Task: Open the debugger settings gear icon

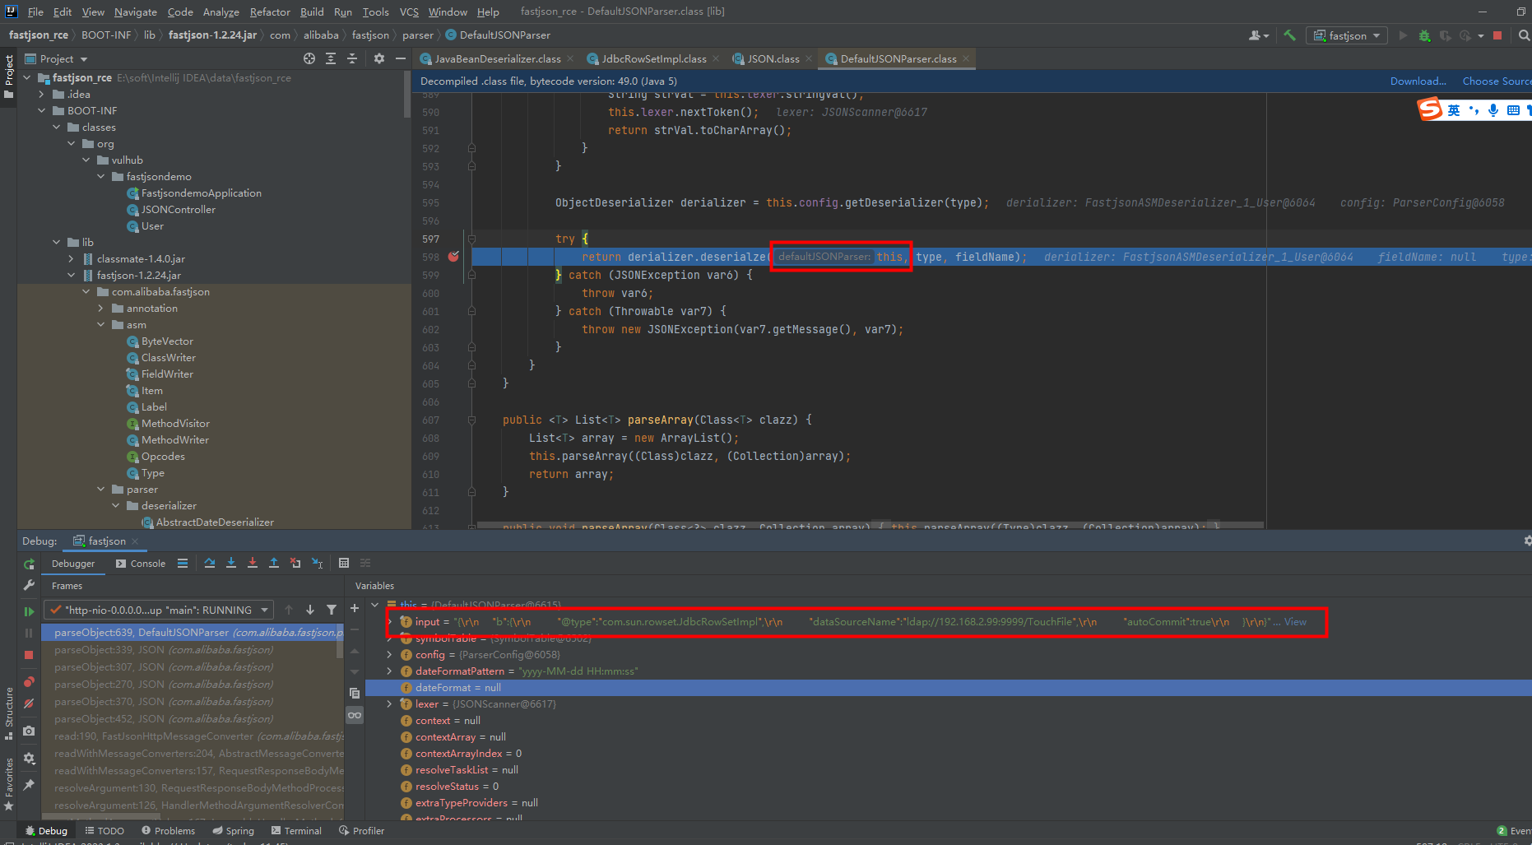Action: pos(29,758)
